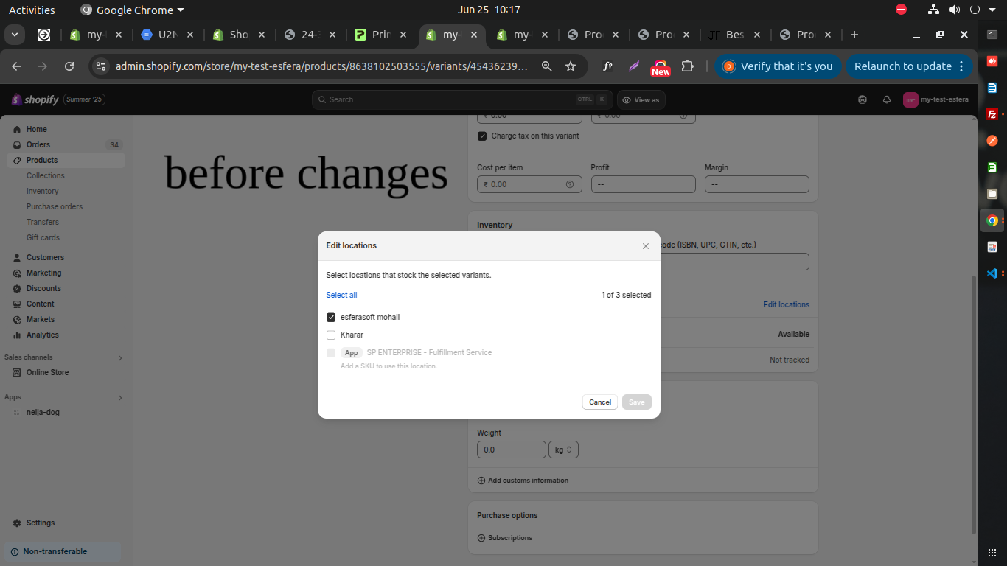Click the Select all link
The image size is (1007, 566).
coord(341,296)
